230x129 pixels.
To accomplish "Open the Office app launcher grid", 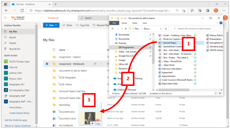I will pyautogui.click(x=5, y=18).
